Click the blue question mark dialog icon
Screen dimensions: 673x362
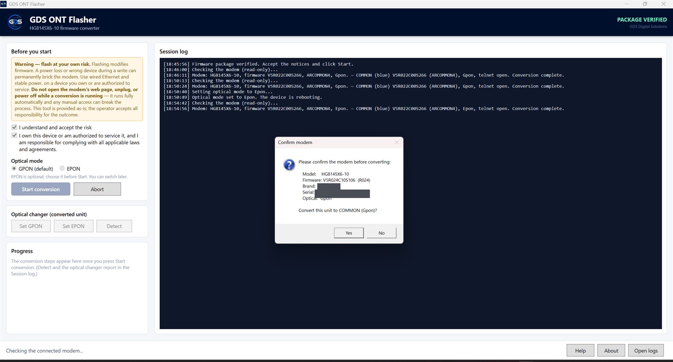point(289,165)
